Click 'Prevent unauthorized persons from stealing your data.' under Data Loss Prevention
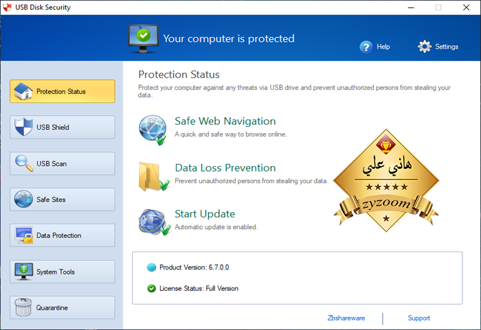The height and width of the screenshot is (330, 481). click(x=251, y=181)
